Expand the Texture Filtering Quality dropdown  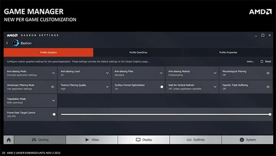point(107,87)
